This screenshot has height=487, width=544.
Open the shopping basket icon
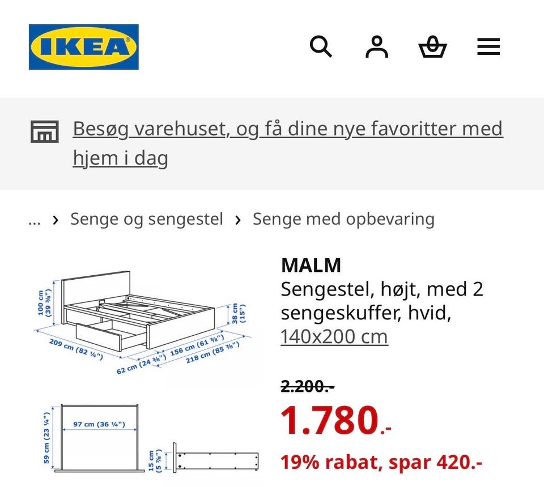pyautogui.click(x=432, y=46)
